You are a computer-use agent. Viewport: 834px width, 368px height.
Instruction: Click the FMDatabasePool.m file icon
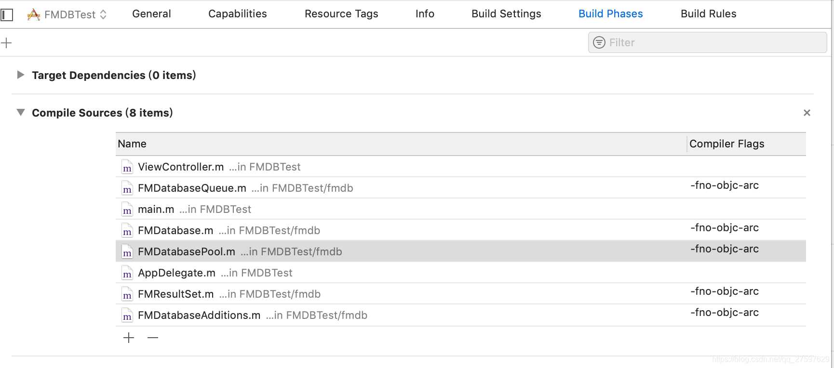coord(127,251)
